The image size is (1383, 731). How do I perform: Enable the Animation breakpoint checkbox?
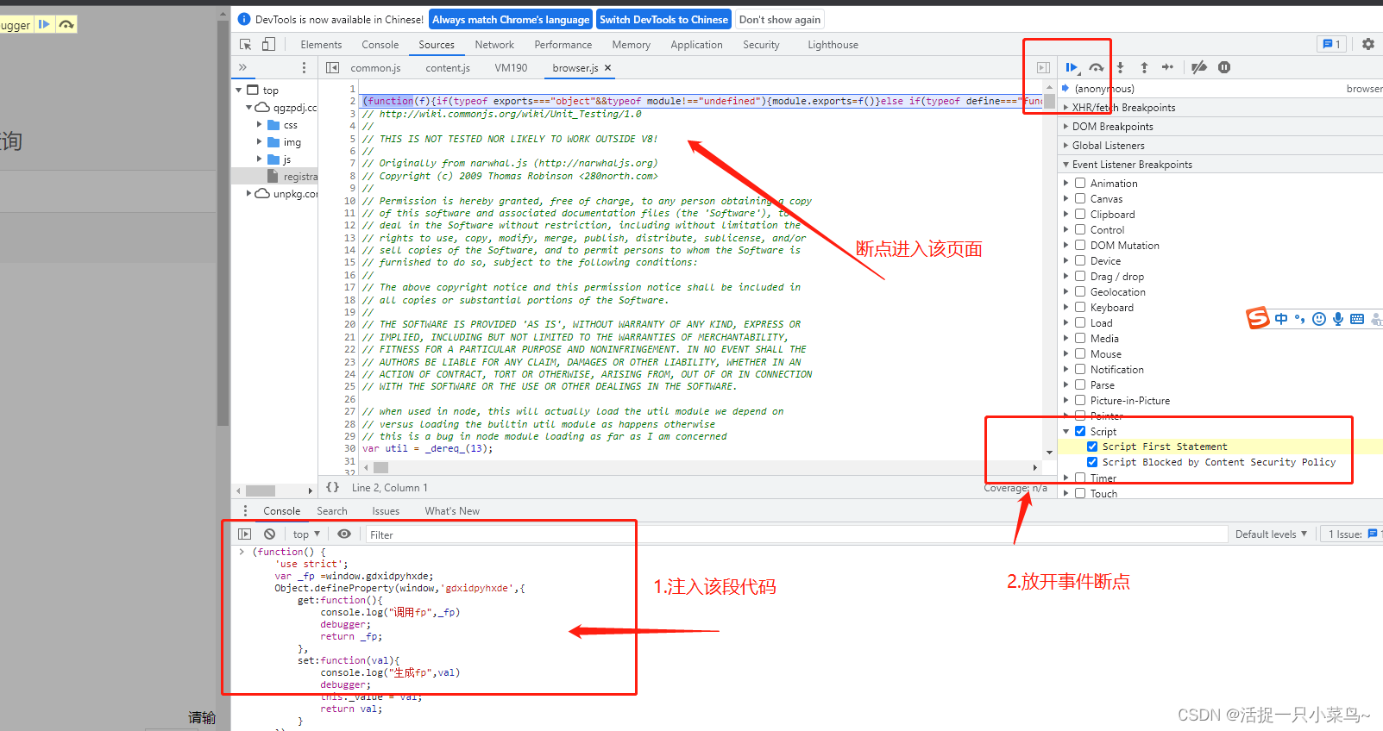point(1080,183)
